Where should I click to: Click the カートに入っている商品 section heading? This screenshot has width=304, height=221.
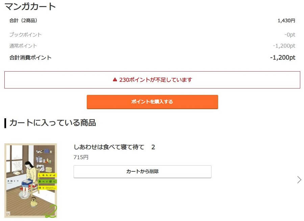click(x=53, y=123)
